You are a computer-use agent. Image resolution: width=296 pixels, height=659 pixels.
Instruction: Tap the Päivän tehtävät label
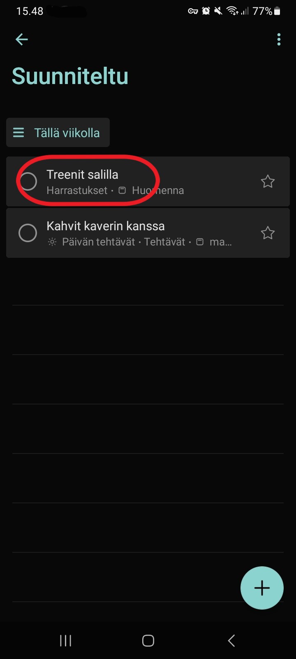[x=99, y=242]
